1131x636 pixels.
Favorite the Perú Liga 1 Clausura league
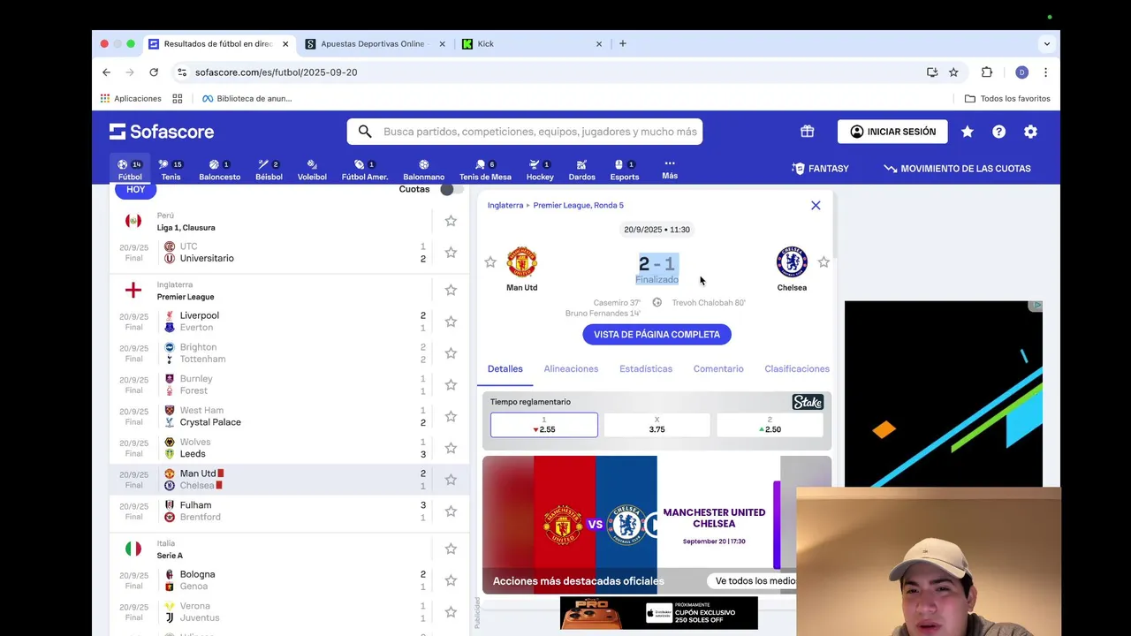pyautogui.click(x=451, y=221)
